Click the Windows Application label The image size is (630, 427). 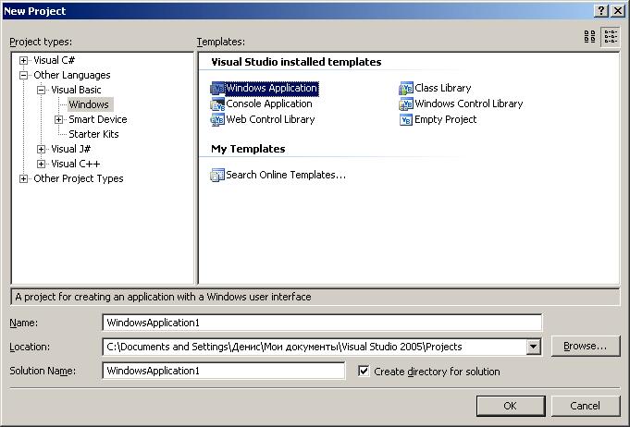pyautogui.click(x=272, y=89)
